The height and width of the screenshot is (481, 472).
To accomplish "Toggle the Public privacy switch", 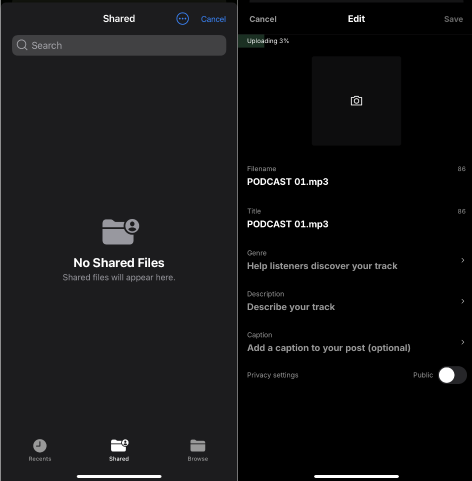I will pos(452,375).
